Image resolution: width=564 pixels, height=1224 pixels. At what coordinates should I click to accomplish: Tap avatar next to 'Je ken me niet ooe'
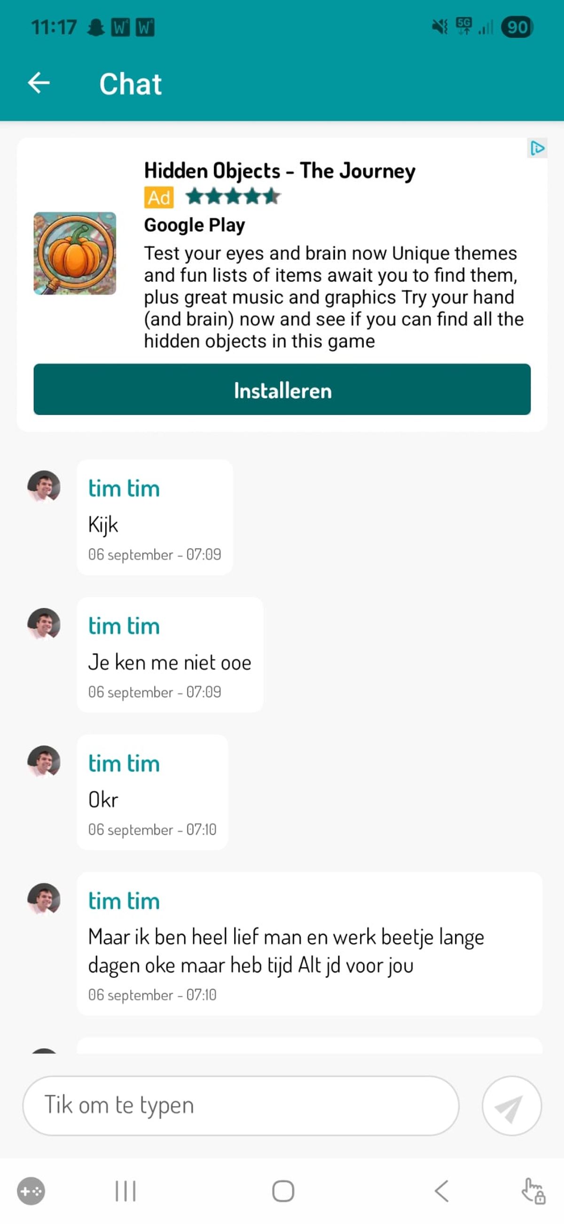coord(44,624)
